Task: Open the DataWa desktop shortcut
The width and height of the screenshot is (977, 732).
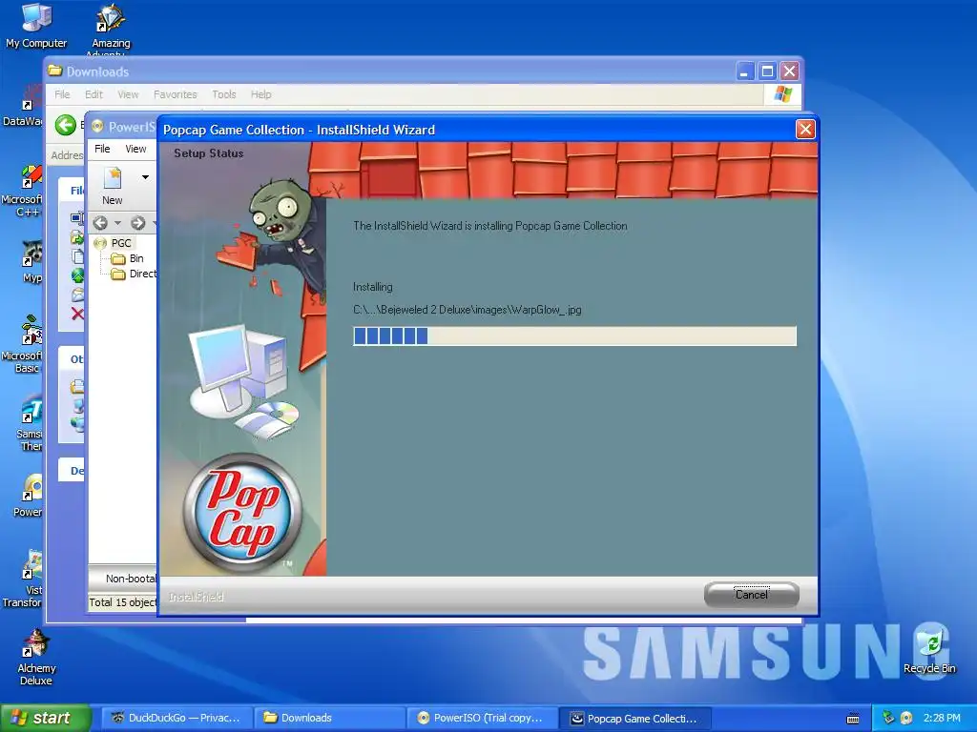Action: tap(25, 106)
